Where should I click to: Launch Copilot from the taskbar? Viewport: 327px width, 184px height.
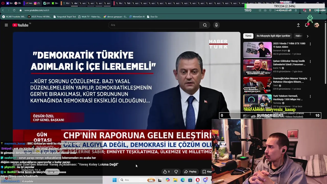pyautogui.click(x=168, y=180)
